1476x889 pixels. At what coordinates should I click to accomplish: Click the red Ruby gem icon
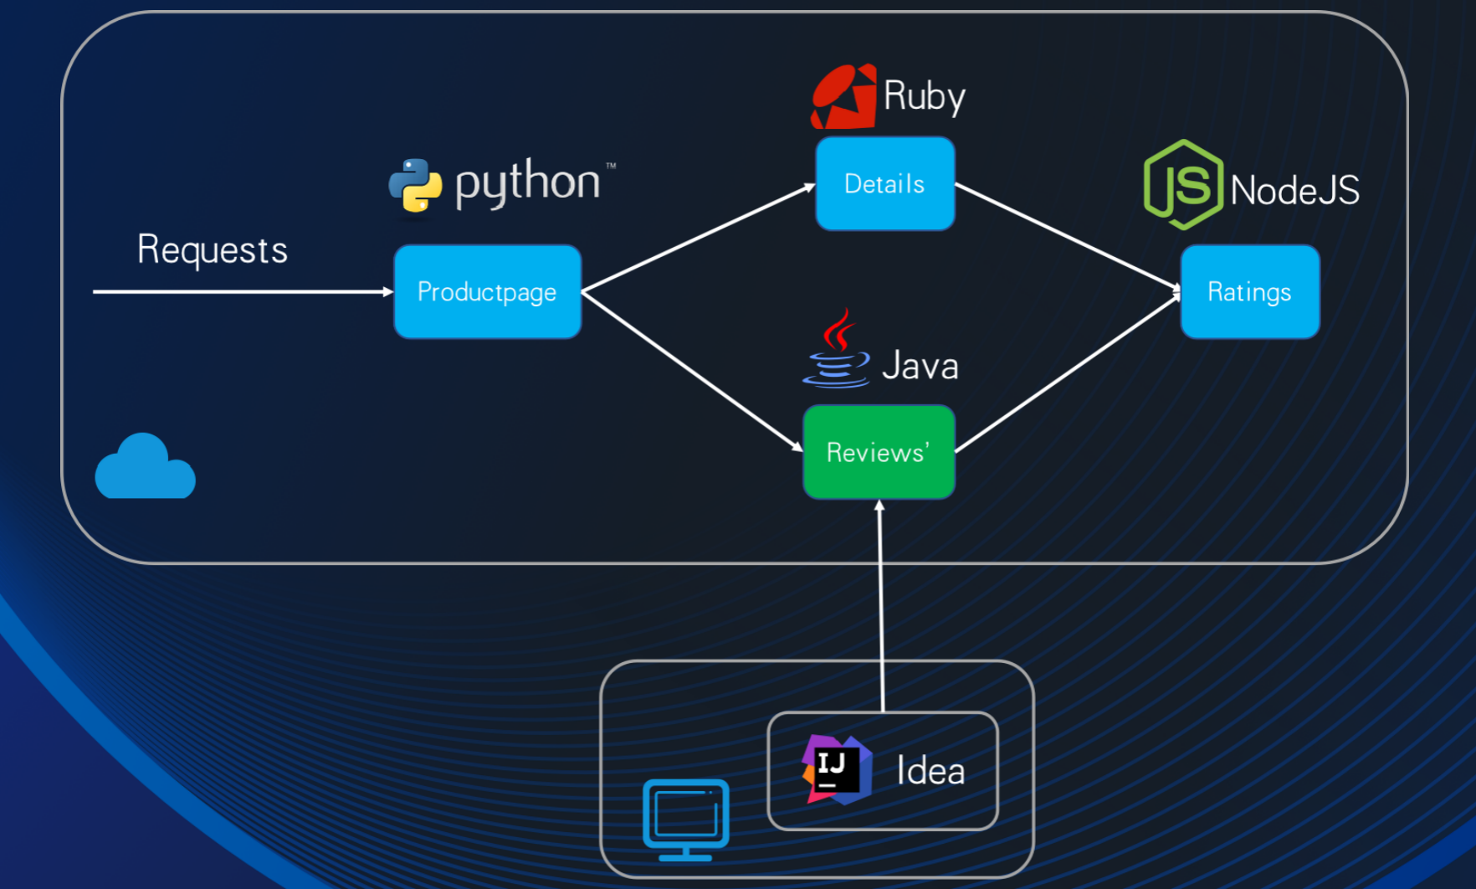pyautogui.click(x=843, y=96)
